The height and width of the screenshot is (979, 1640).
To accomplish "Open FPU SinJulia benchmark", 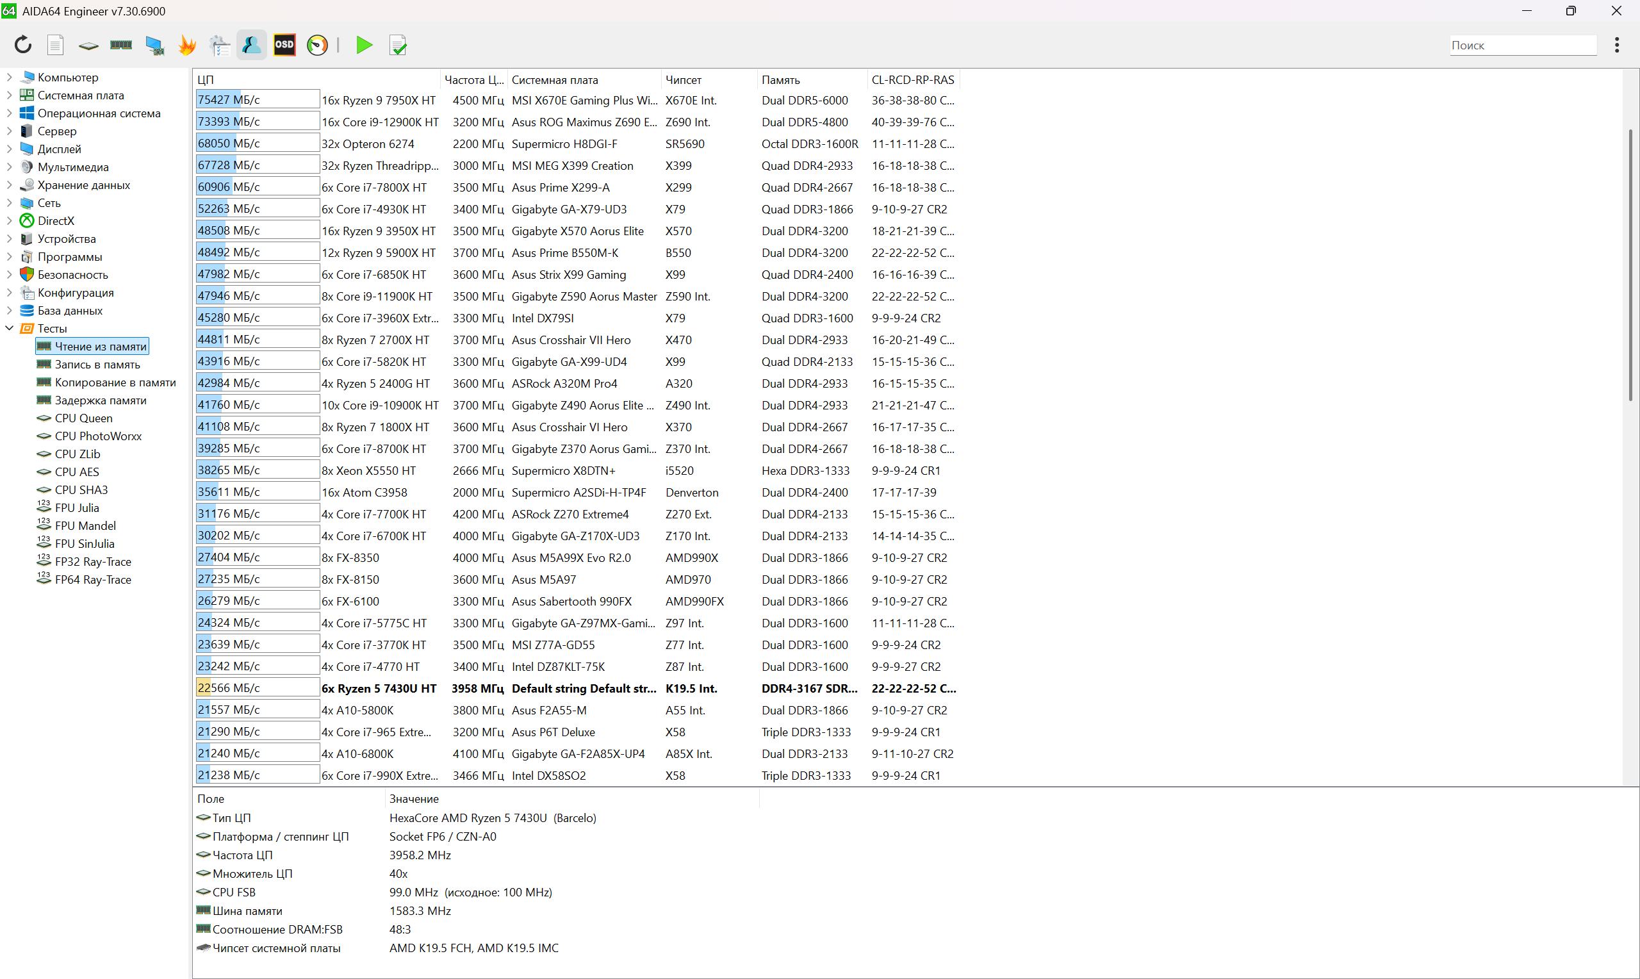I will (76, 543).
